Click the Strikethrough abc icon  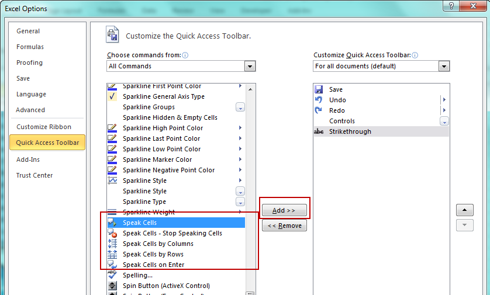pos(319,132)
